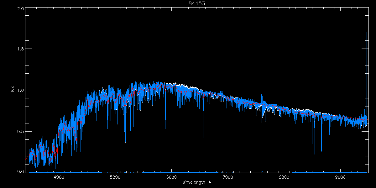Viewport: 376px width, 188px height.
Task: Click the 2.0 flux tick label
Action: click(20, 8)
